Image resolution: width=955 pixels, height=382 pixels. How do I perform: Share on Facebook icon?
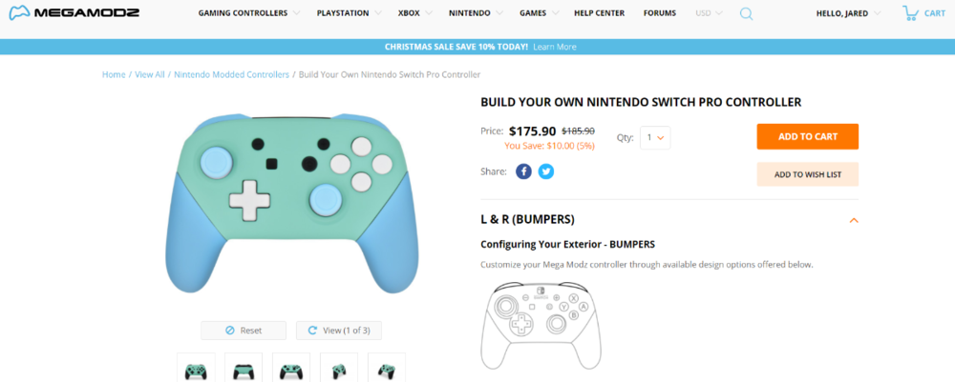(523, 171)
